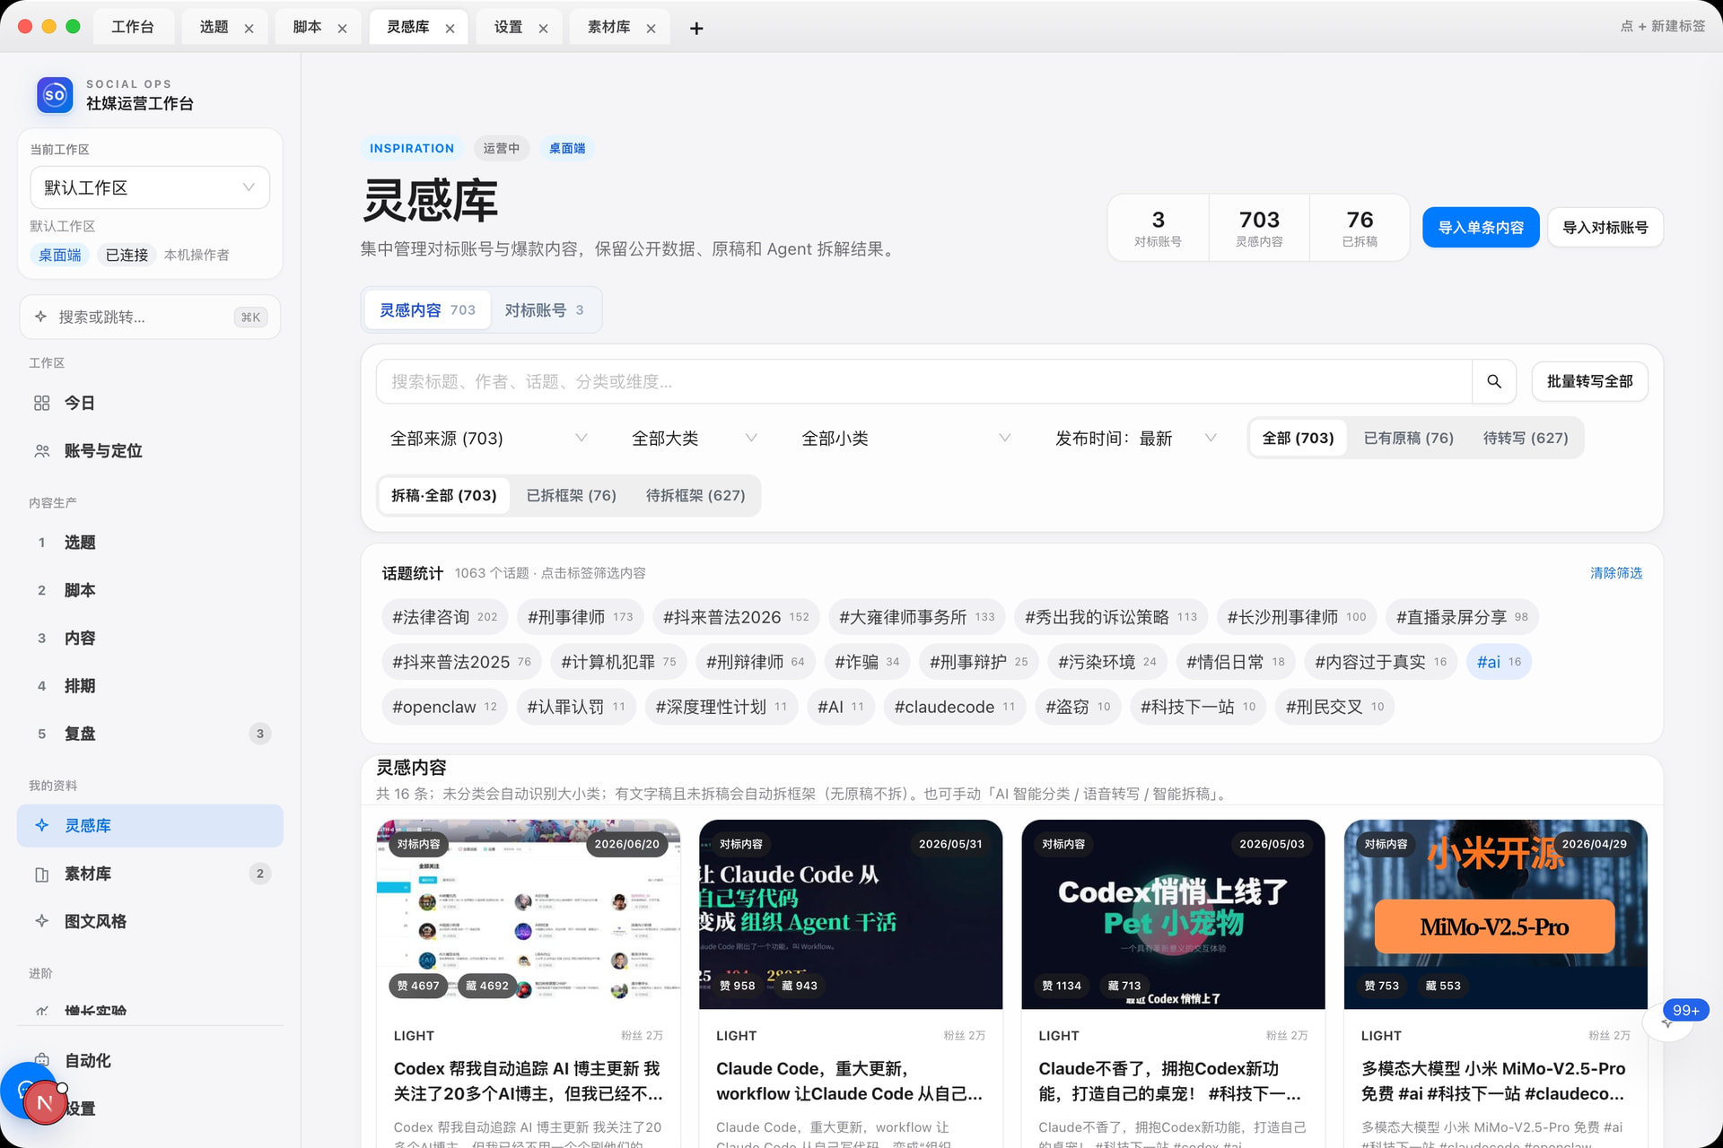Switch to the 素材库 top tab
The height and width of the screenshot is (1148, 1723).
608,27
